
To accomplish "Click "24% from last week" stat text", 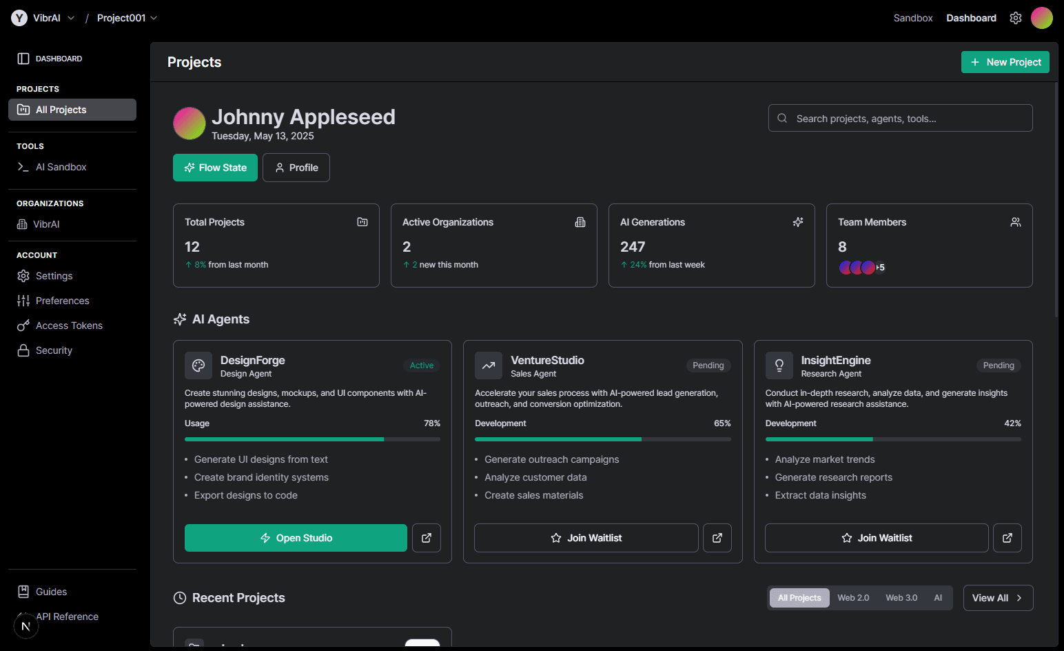I will 662,265.
